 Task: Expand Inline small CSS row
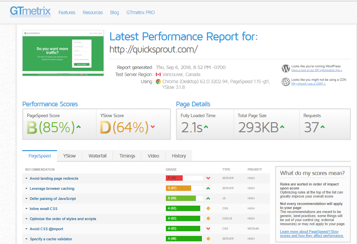(x=26, y=209)
